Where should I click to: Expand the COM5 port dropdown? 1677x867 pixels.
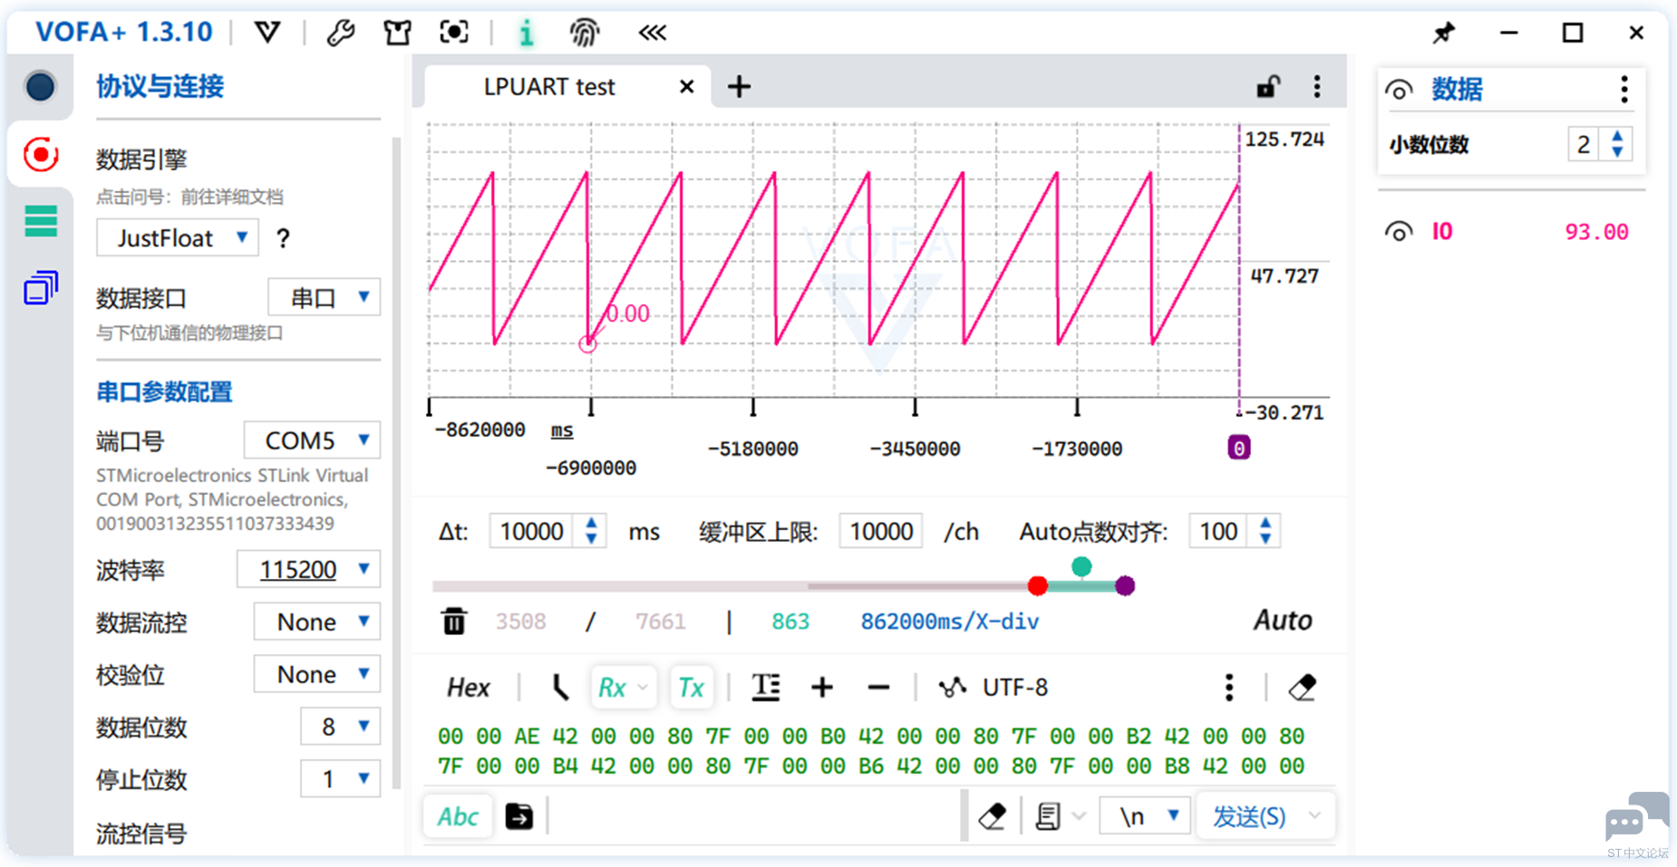pos(312,440)
